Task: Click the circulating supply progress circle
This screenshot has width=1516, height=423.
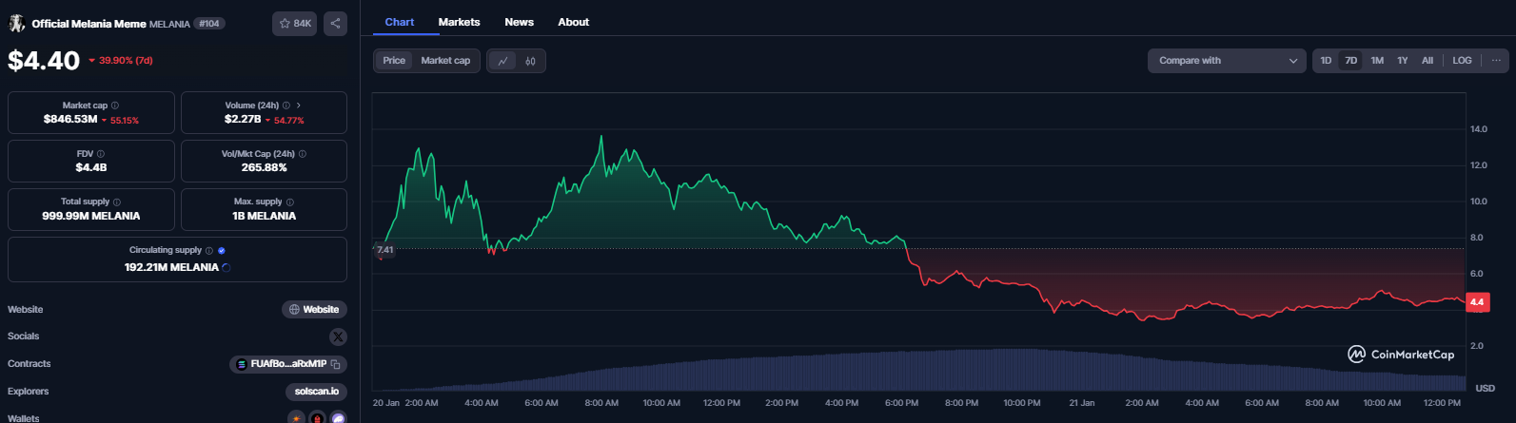Action: pyautogui.click(x=226, y=268)
